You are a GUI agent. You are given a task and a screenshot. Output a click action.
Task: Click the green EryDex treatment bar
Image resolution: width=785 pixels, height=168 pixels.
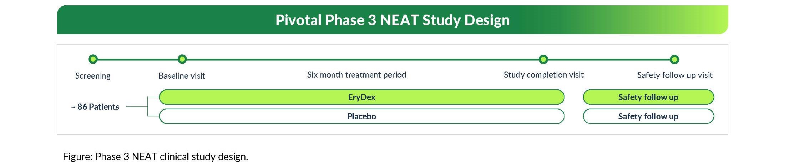(x=361, y=97)
